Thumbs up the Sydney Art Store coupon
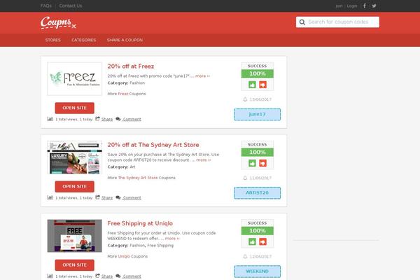Image resolution: width=420 pixels, height=280 pixels. click(x=252, y=163)
